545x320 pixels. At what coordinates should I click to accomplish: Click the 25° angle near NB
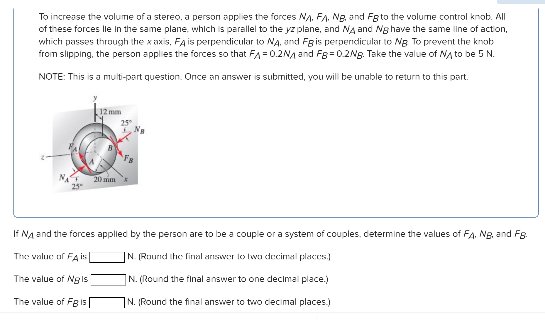126,122
